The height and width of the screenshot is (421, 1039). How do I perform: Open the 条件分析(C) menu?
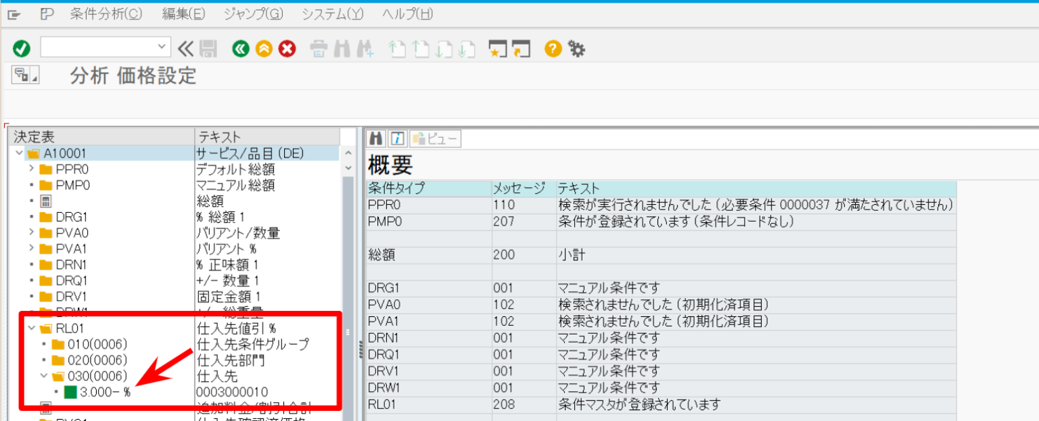click(x=106, y=14)
